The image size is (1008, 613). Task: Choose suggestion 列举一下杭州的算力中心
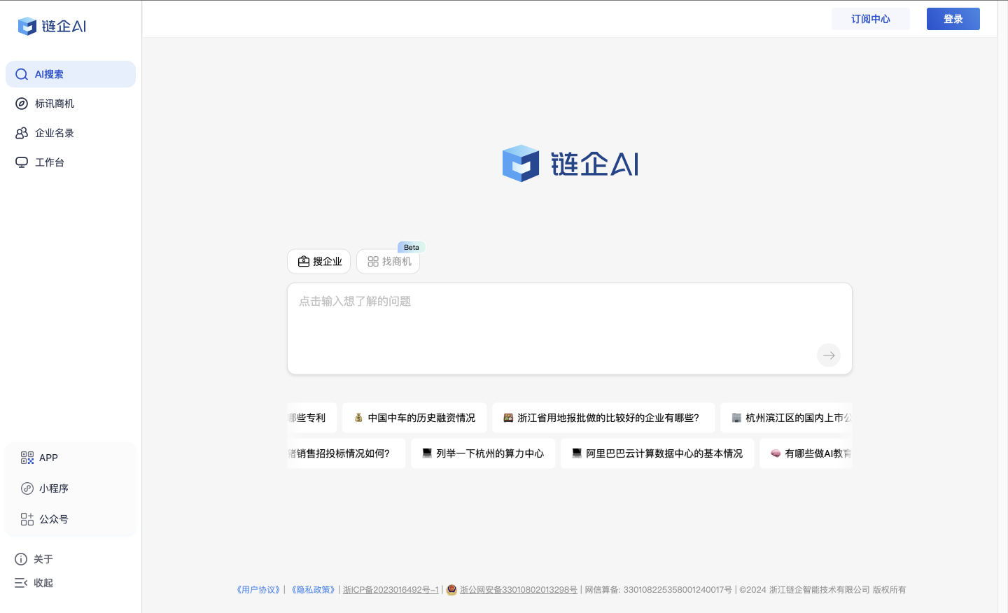[x=483, y=453]
